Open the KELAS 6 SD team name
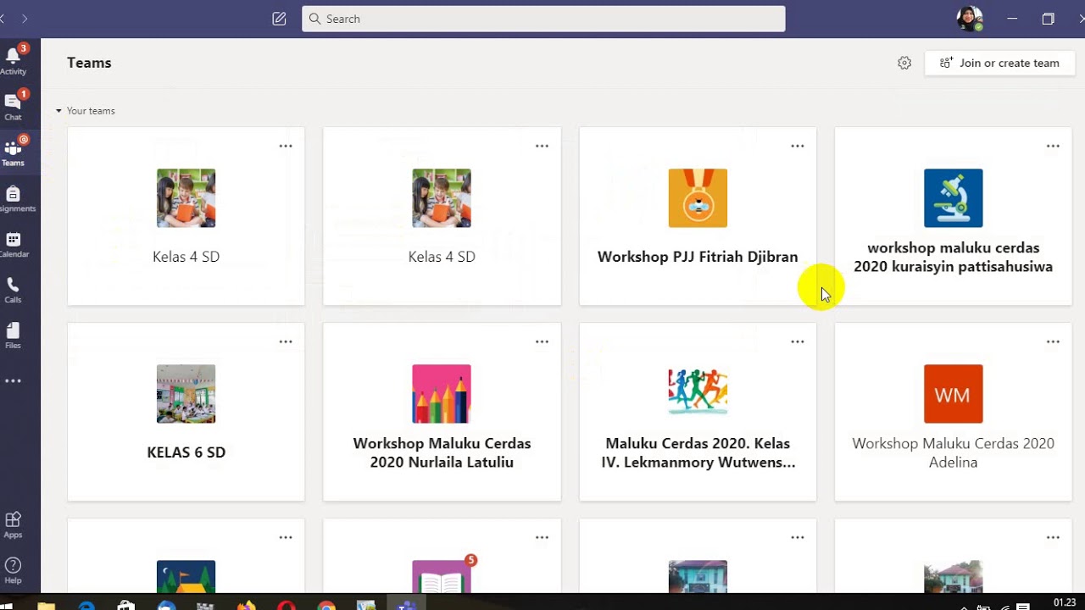 pyautogui.click(x=186, y=452)
